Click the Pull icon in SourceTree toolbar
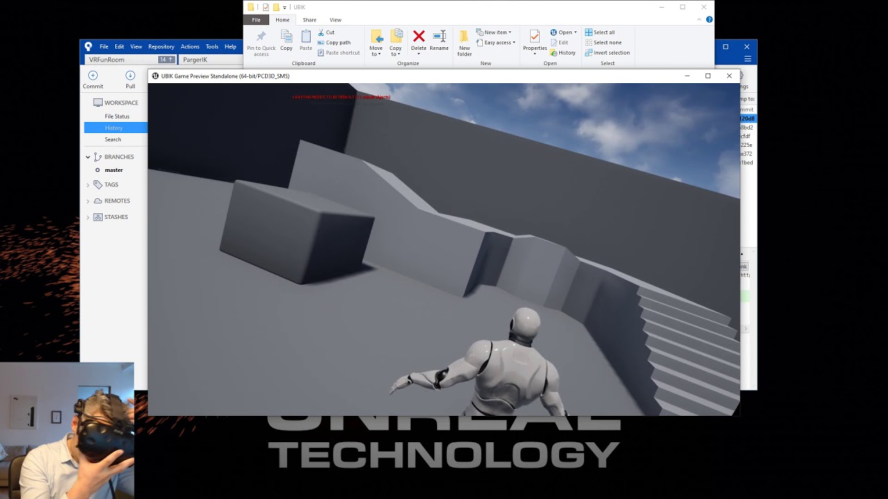Image resolution: width=888 pixels, height=499 pixels. (130, 76)
